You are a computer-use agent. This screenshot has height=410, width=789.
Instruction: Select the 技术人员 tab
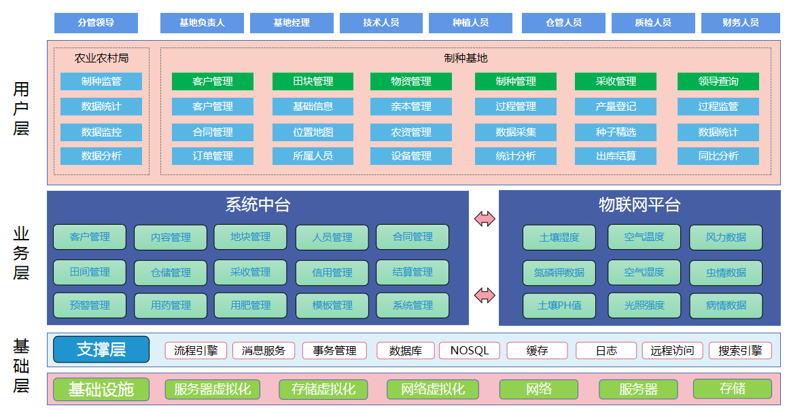381,22
